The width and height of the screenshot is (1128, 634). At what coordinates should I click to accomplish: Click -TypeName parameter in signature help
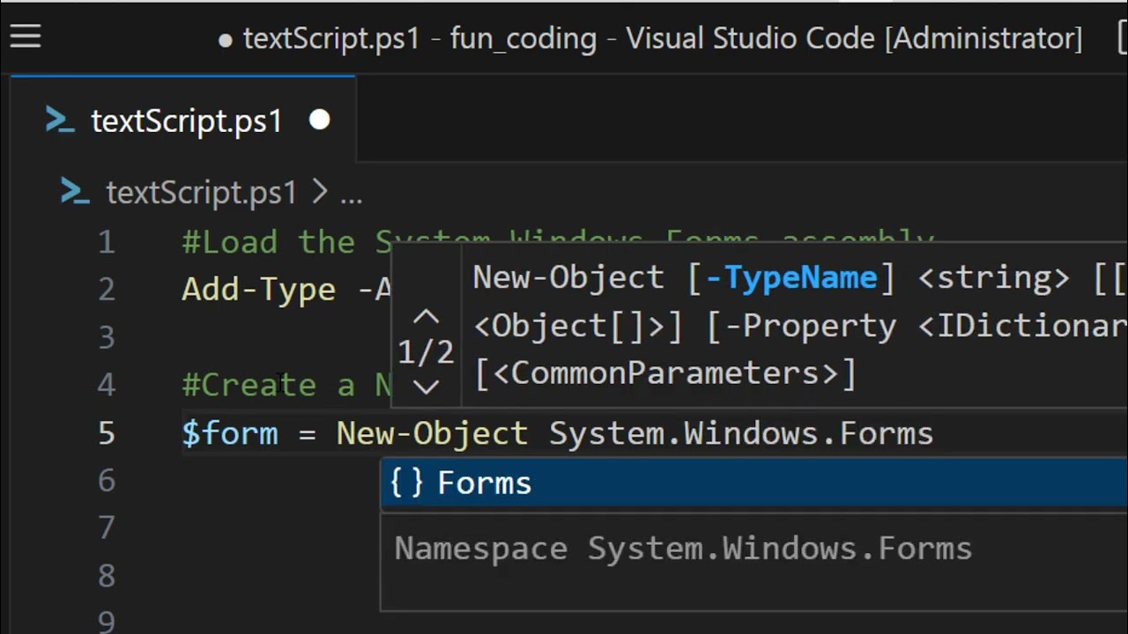coord(792,278)
